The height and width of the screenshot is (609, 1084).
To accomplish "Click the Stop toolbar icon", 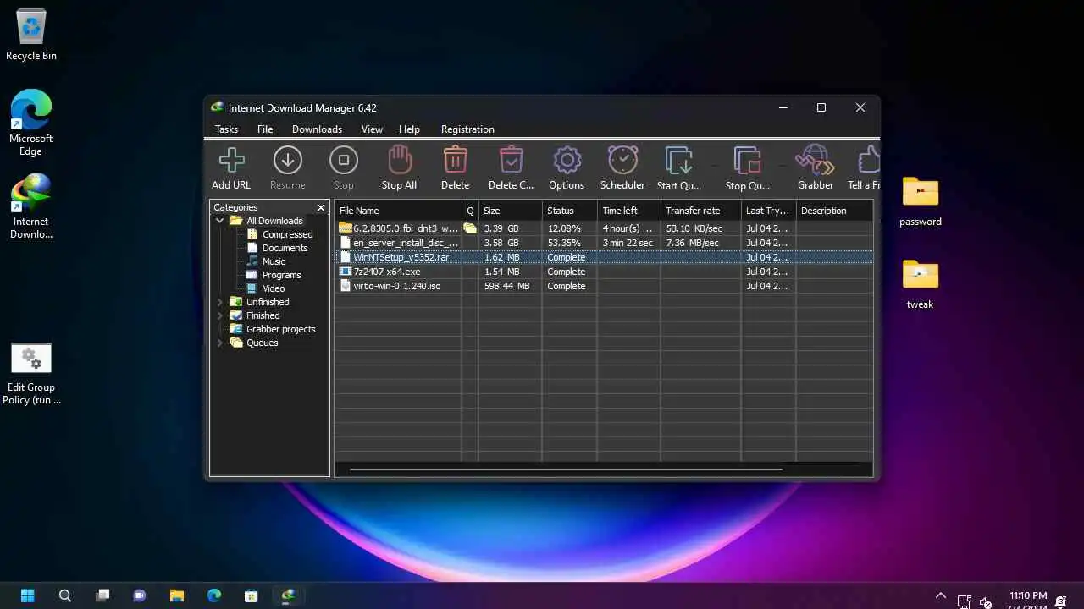I will [343, 160].
